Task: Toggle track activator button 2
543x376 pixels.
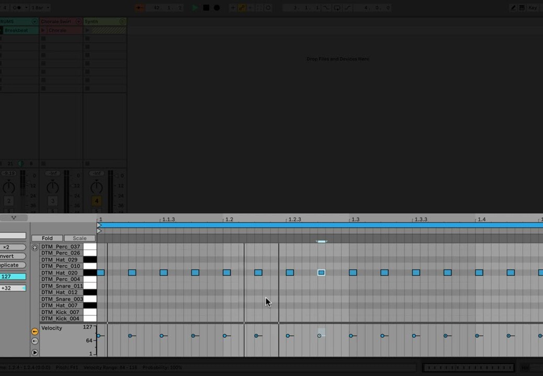Action: coord(9,201)
